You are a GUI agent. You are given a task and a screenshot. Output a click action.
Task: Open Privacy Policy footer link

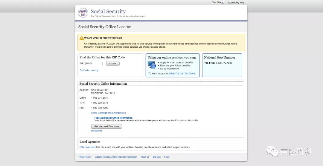click(x=85, y=157)
